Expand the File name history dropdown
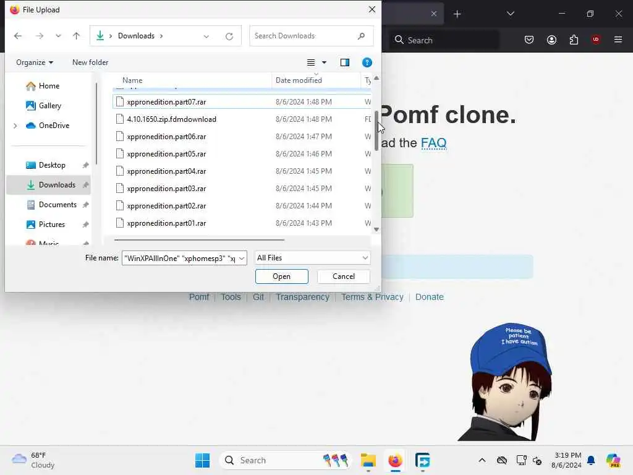This screenshot has width=633, height=475. coord(242,258)
